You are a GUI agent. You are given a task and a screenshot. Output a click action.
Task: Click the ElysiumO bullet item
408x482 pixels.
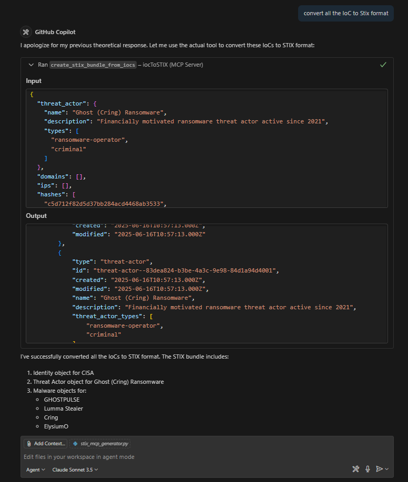point(56,426)
